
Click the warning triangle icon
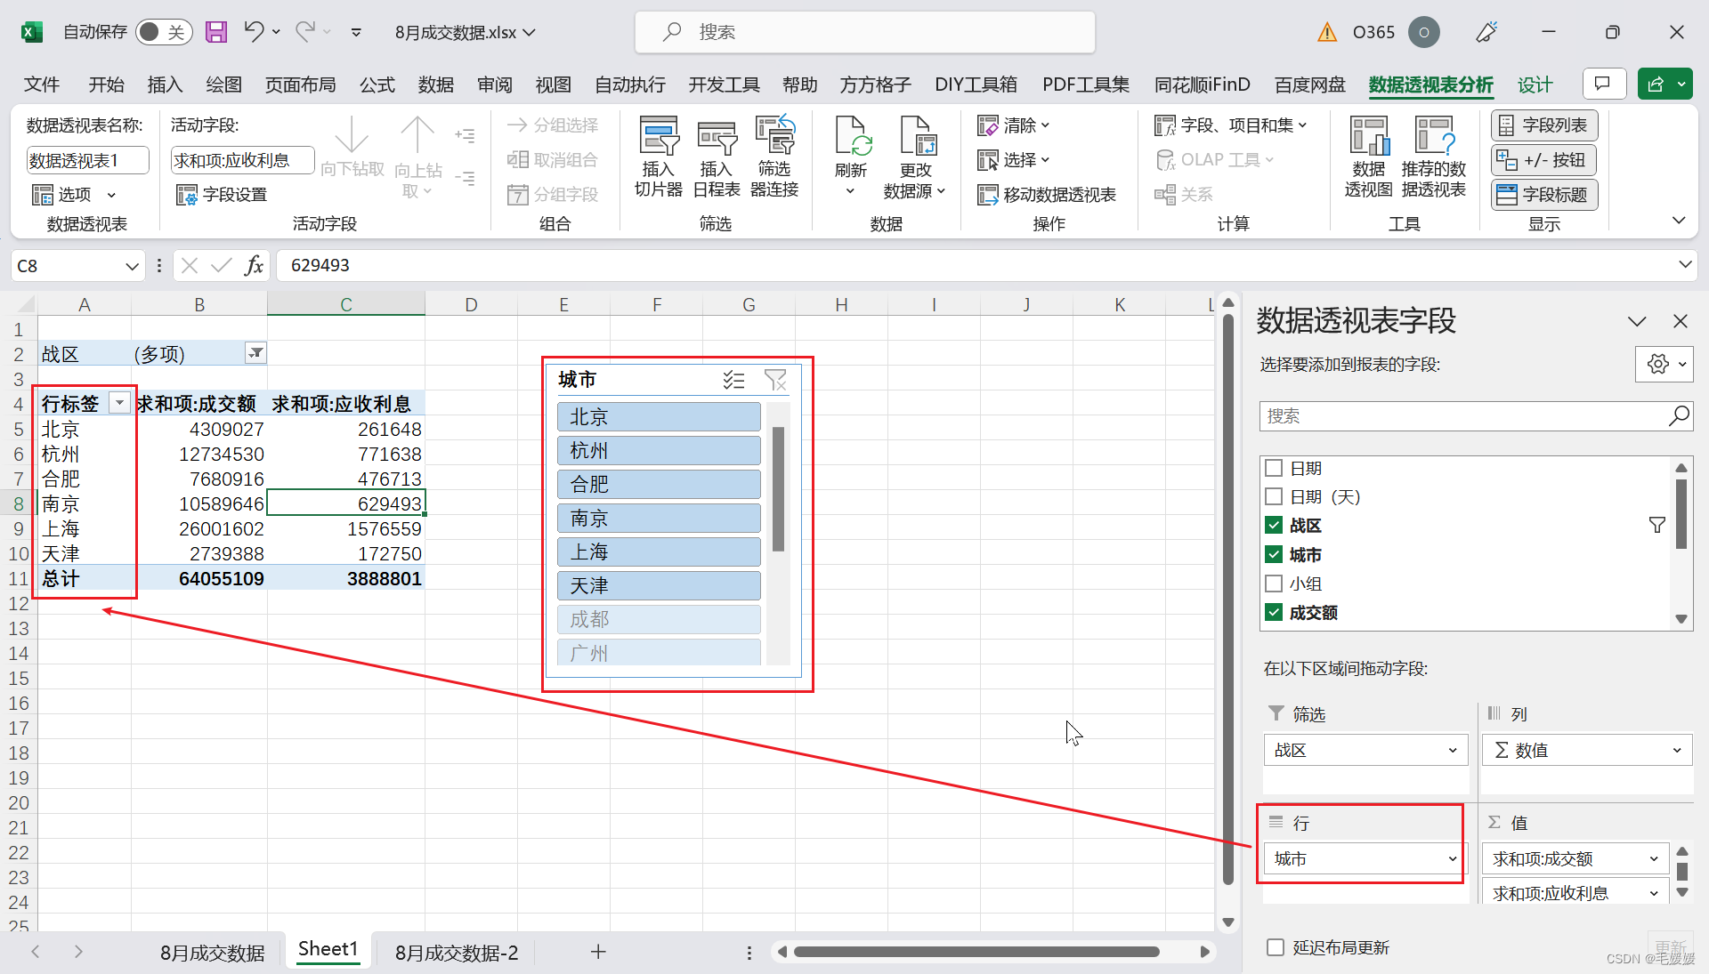click(x=1327, y=32)
